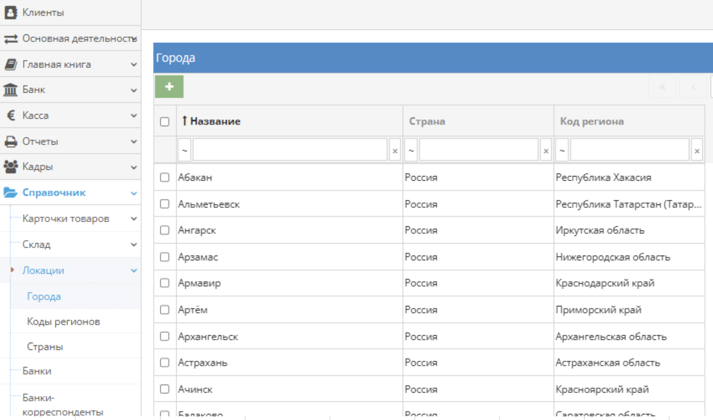Toggle the select-all checkbox in table header
Viewport: 713px width, 420px height.
coord(165,122)
